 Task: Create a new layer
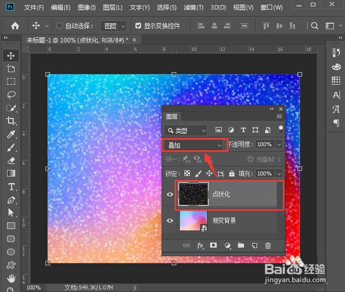255,245
